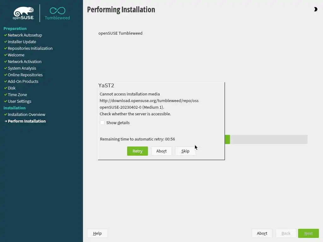Open the Help button
Screen dimensions: 323x242
point(97,233)
